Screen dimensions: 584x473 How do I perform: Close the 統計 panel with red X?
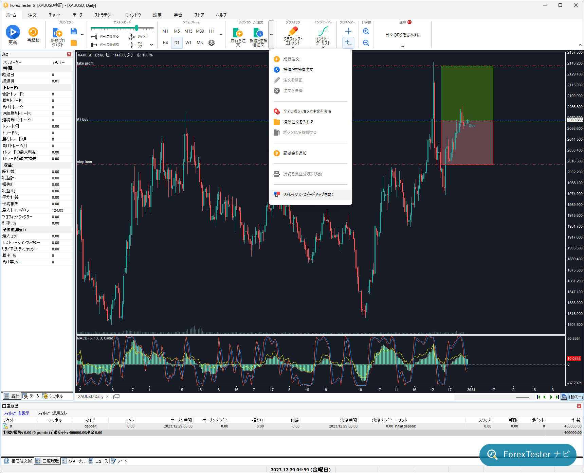click(69, 54)
